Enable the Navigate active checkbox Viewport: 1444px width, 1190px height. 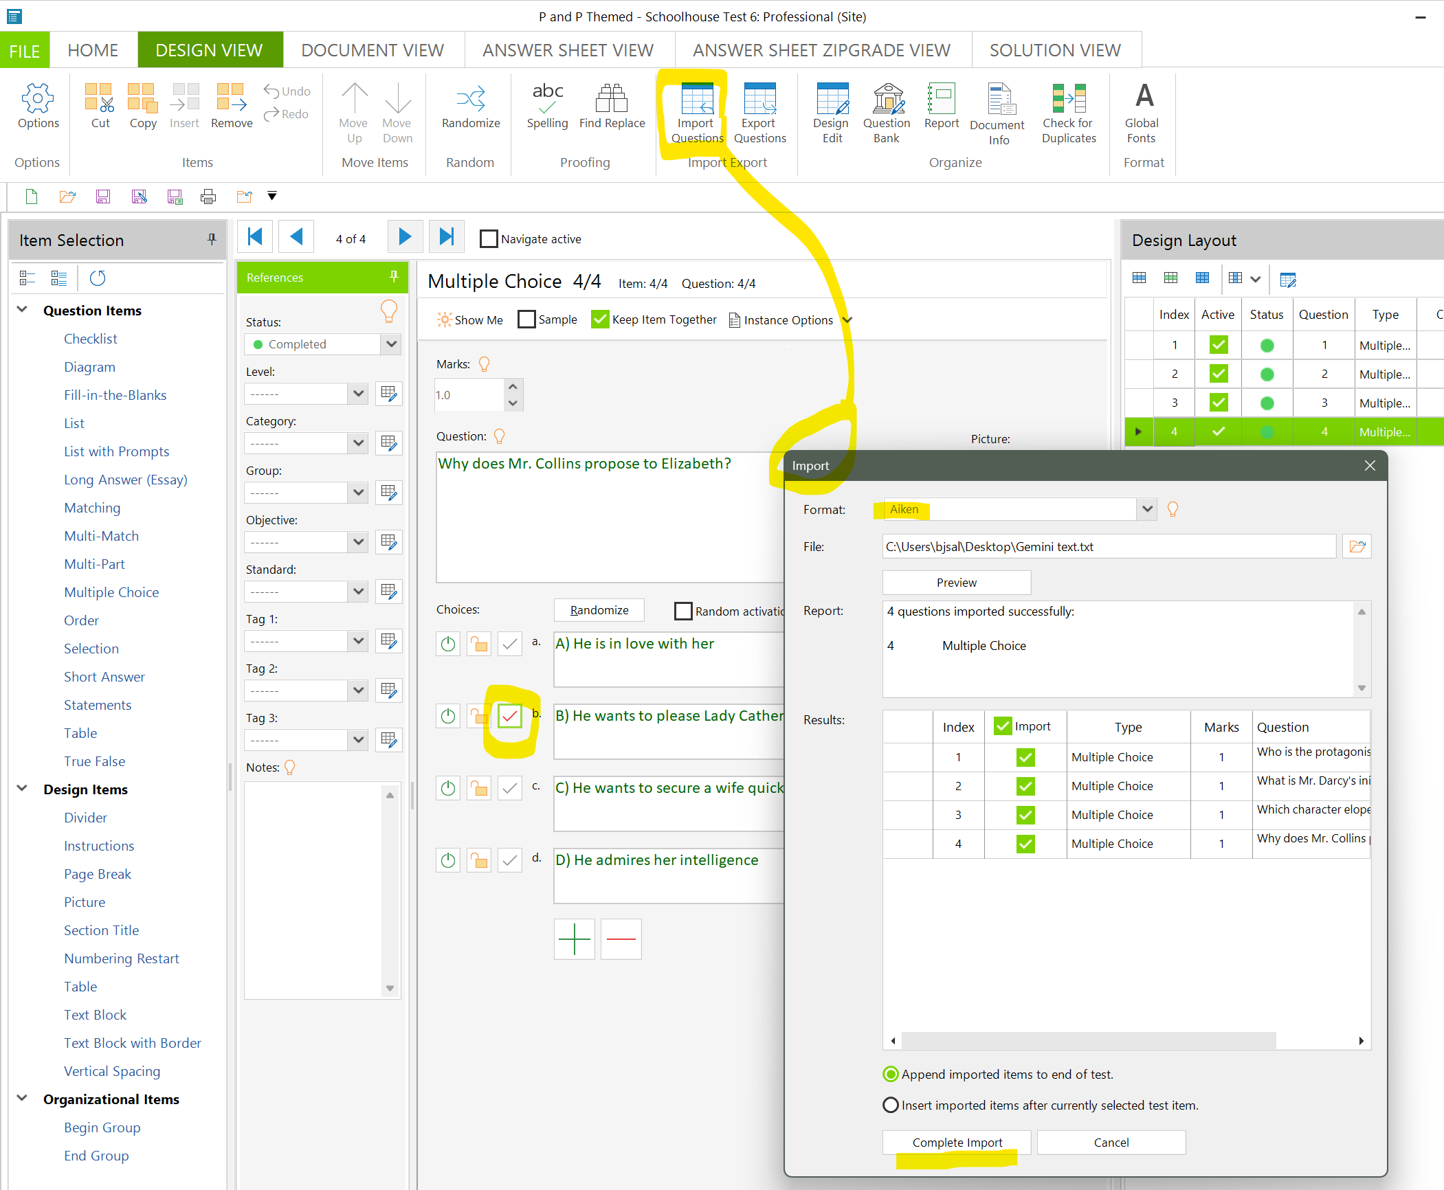[489, 239]
